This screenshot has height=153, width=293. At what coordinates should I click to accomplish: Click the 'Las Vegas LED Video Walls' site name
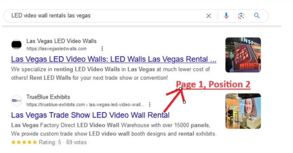(x=61, y=41)
